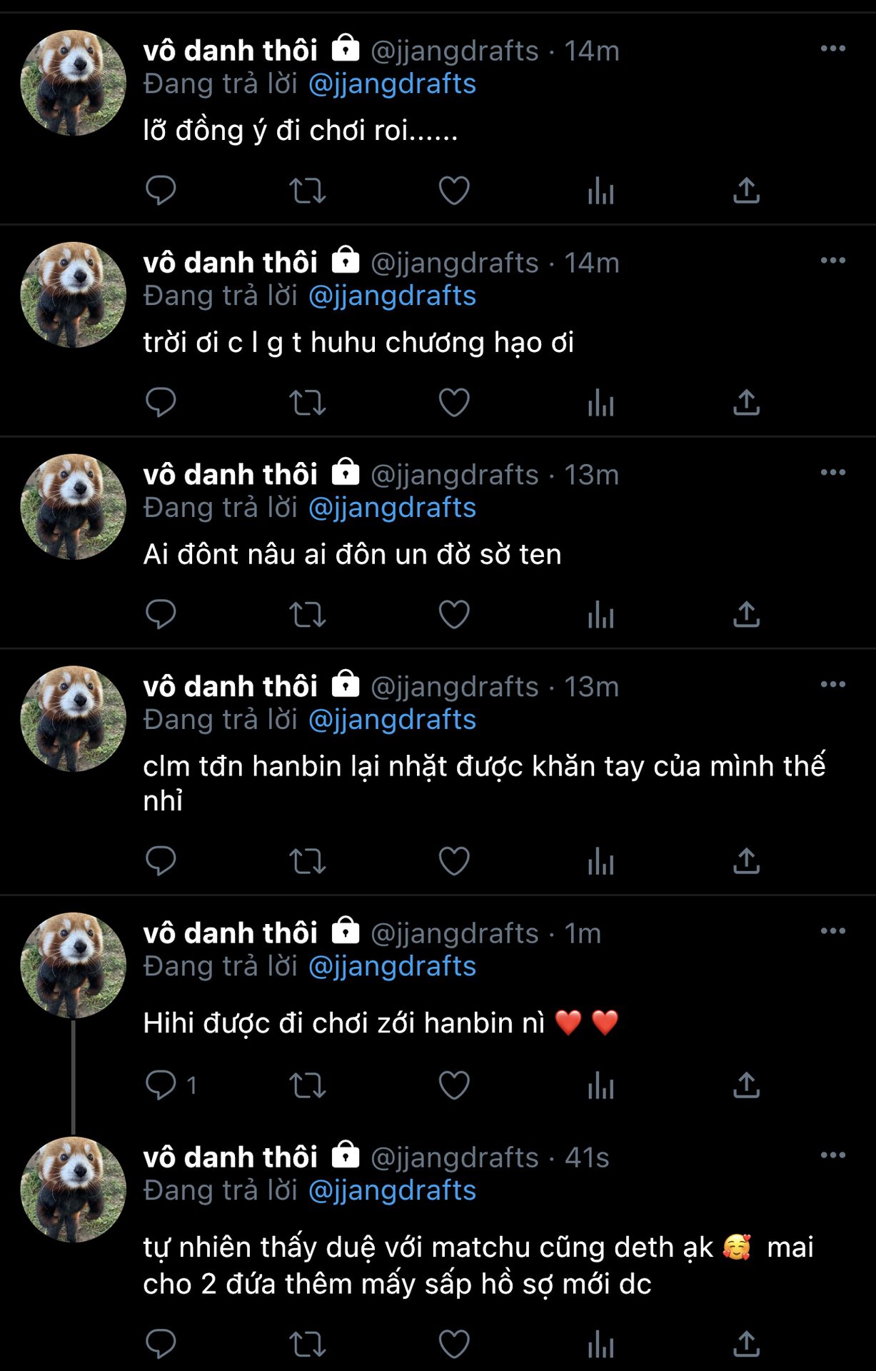Open more options for 'lỡ đồng ý' tweet

[x=832, y=49]
